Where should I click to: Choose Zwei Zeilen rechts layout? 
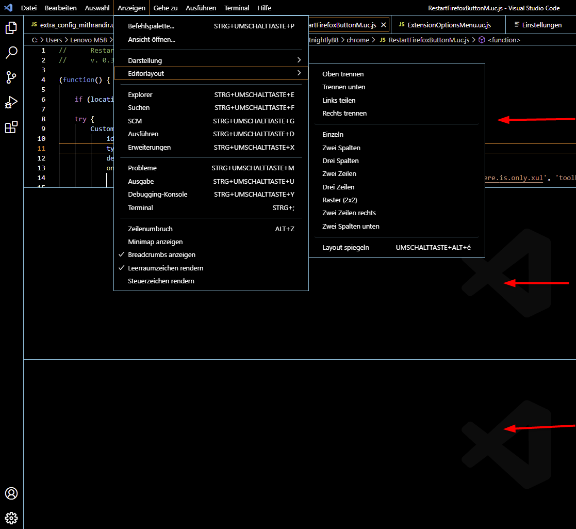pyautogui.click(x=397, y=213)
